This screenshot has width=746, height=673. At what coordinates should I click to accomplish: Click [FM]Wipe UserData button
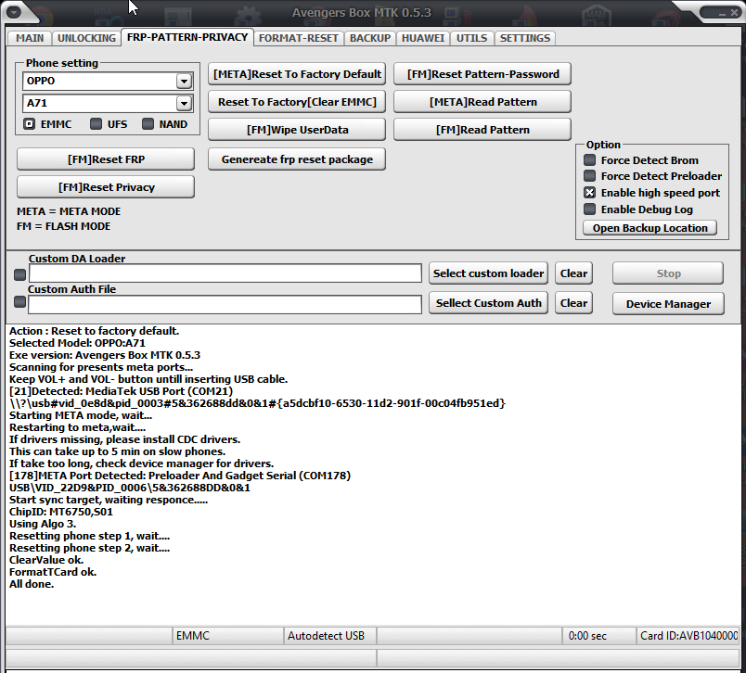pos(297,130)
